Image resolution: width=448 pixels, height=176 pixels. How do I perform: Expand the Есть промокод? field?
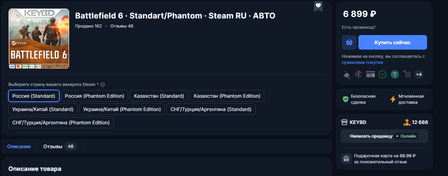[358, 27]
